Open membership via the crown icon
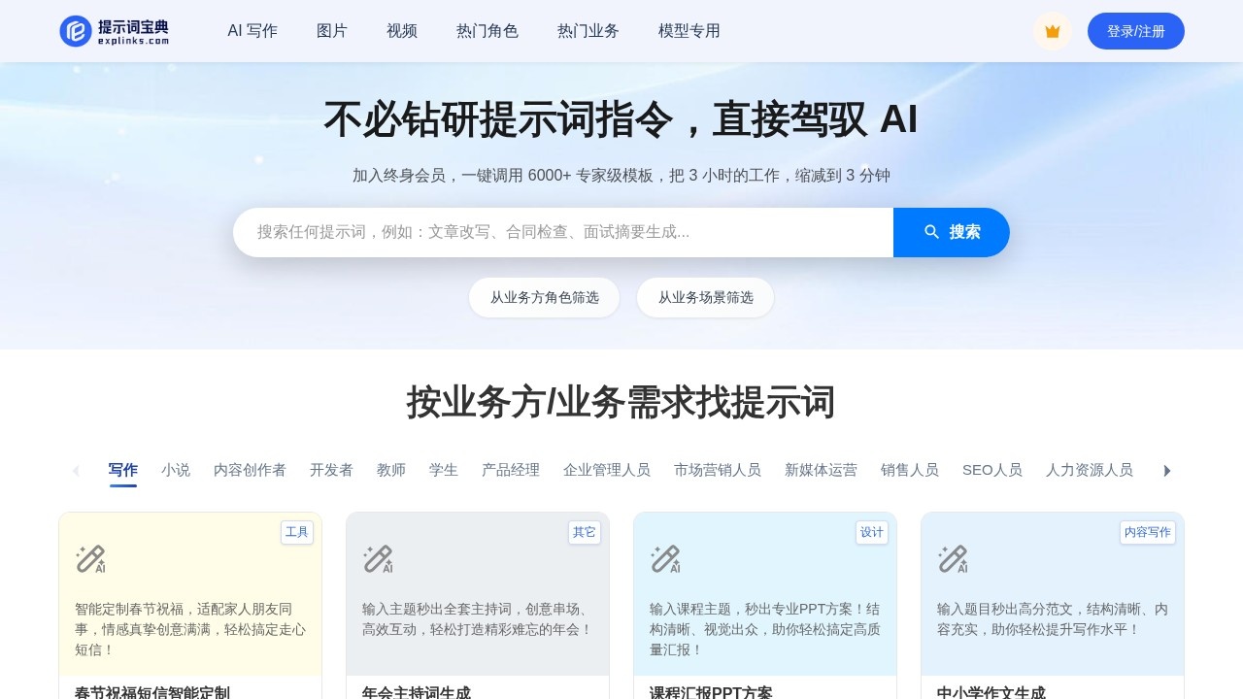 point(1052,30)
